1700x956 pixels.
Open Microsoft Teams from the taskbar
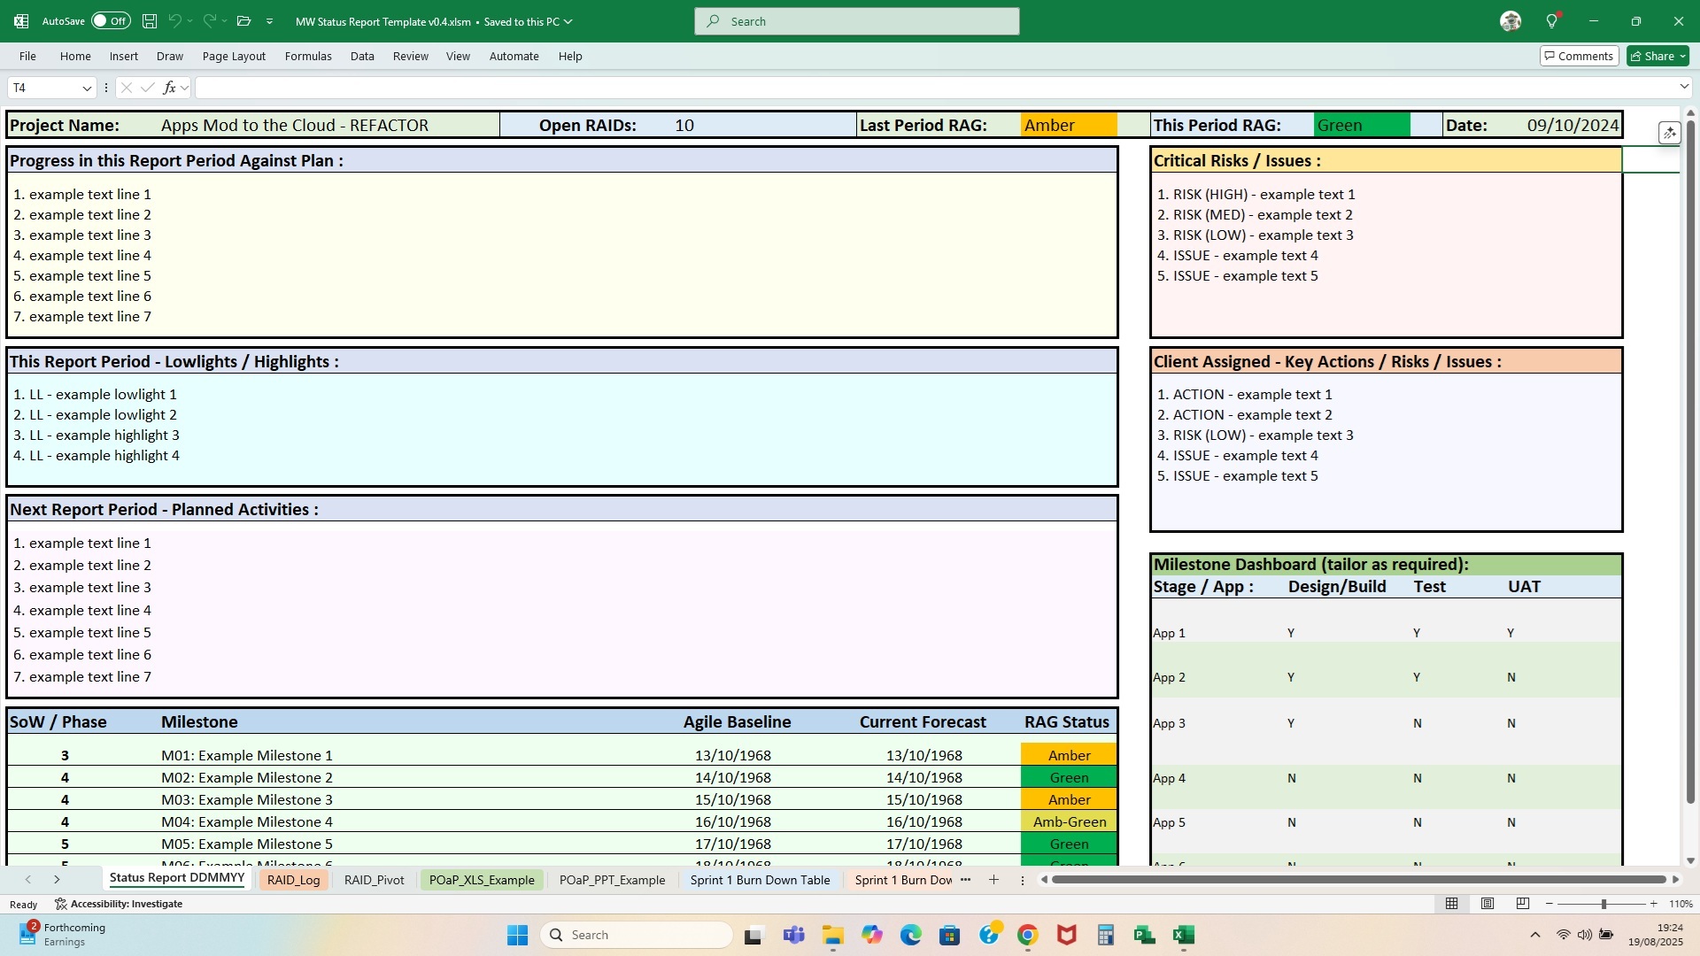[x=793, y=934]
